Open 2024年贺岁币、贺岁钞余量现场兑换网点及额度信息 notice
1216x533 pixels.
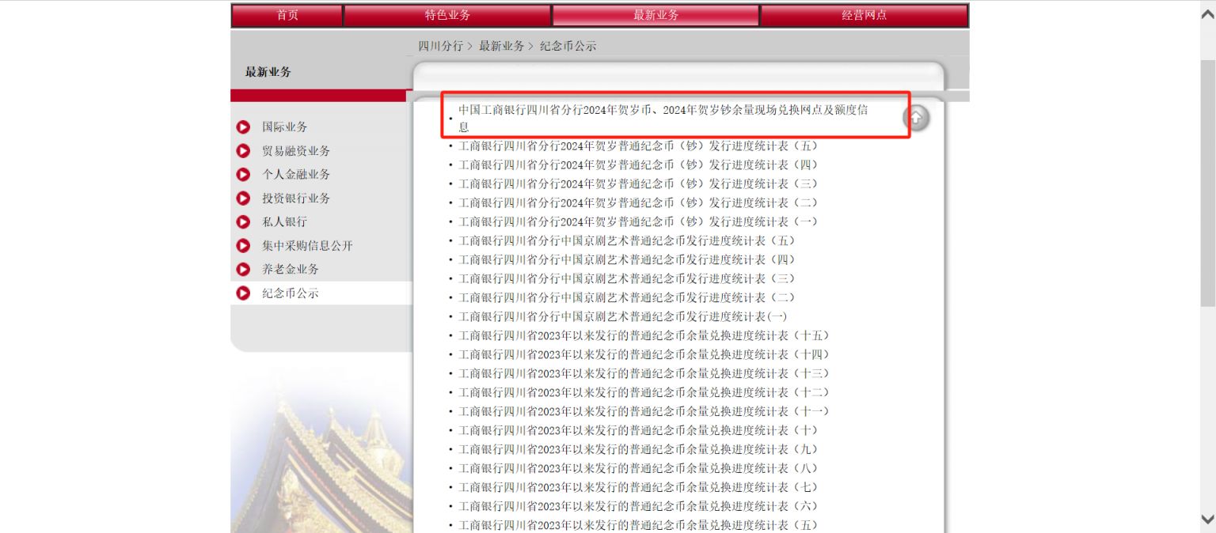[x=663, y=118]
